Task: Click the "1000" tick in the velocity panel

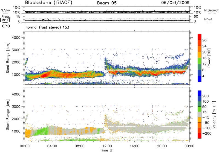Action: click(x=16, y=131)
